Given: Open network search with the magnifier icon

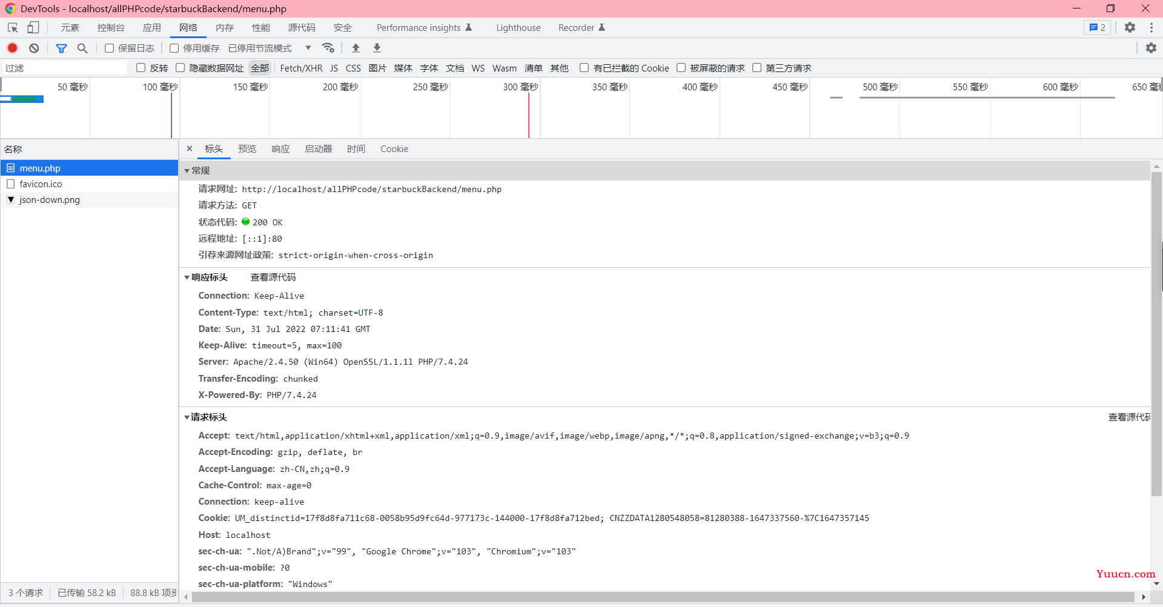Looking at the screenshot, I should 82,48.
